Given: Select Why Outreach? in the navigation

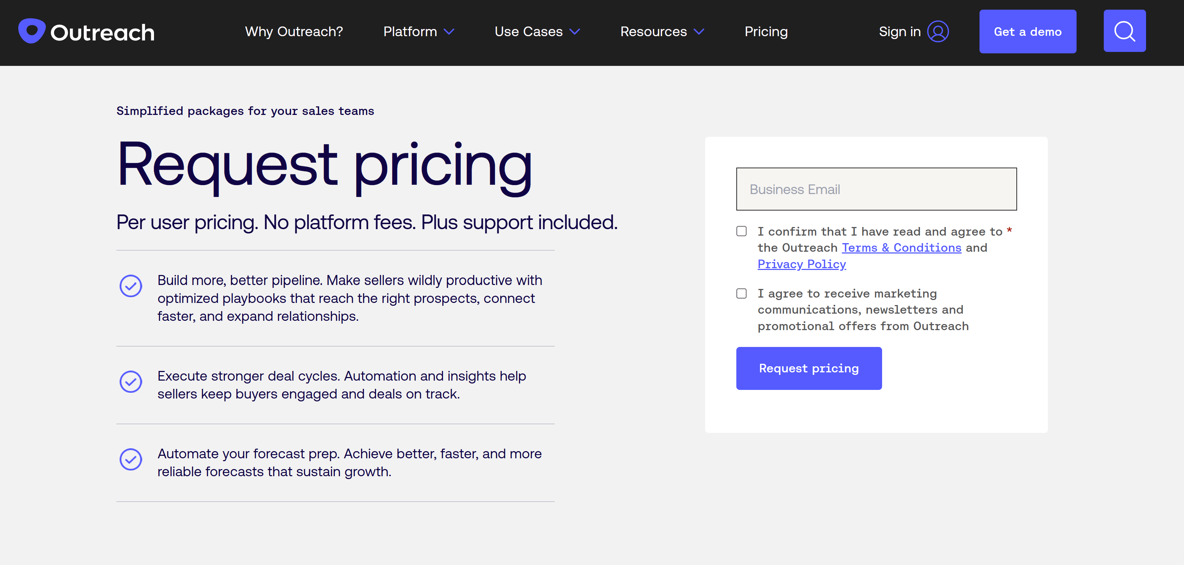Looking at the screenshot, I should tap(294, 31).
